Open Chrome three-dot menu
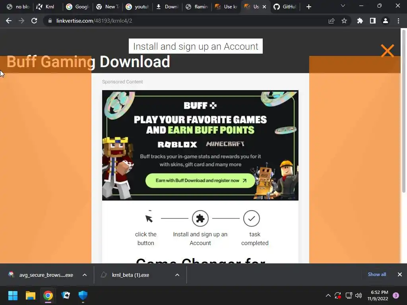The height and width of the screenshot is (305, 407). (x=398, y=21)
